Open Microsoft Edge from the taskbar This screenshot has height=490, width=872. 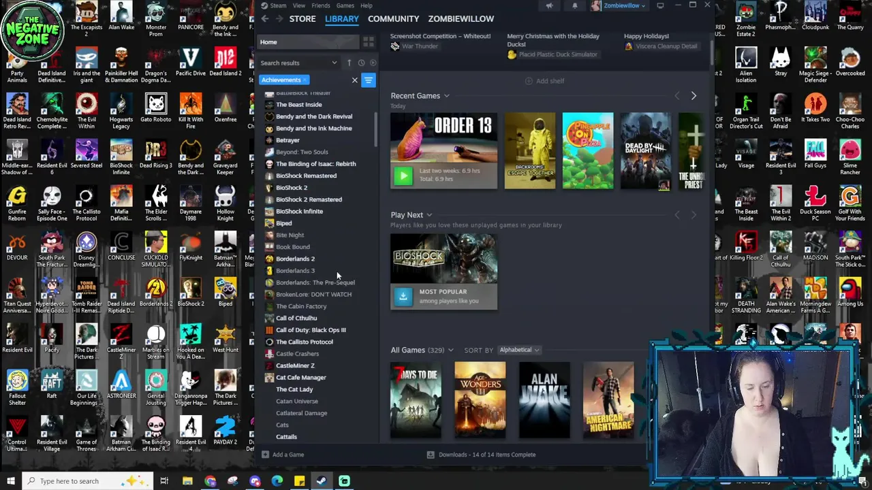[277, 481]
